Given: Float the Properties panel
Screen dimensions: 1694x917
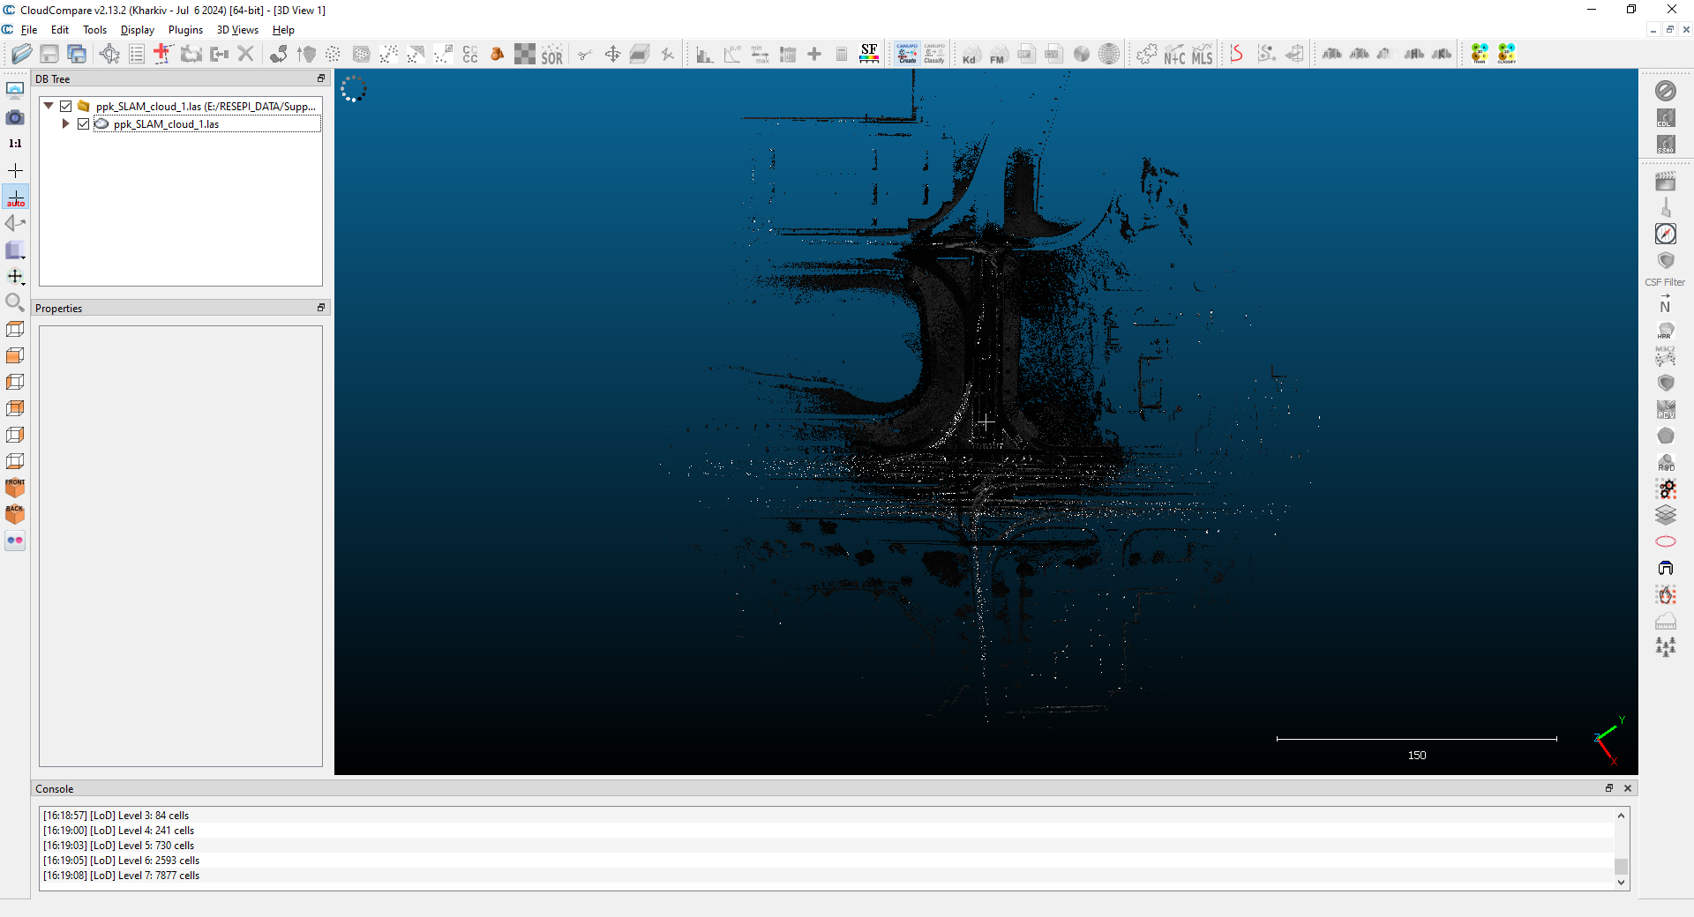Looking at the screenshot, I should click(321, 308).
